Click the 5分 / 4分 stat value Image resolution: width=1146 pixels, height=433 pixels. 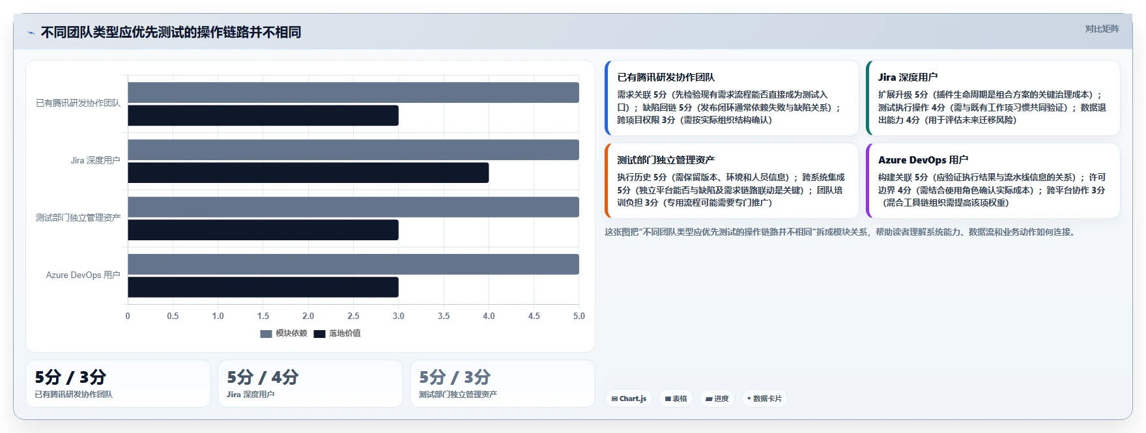point(263,377)
